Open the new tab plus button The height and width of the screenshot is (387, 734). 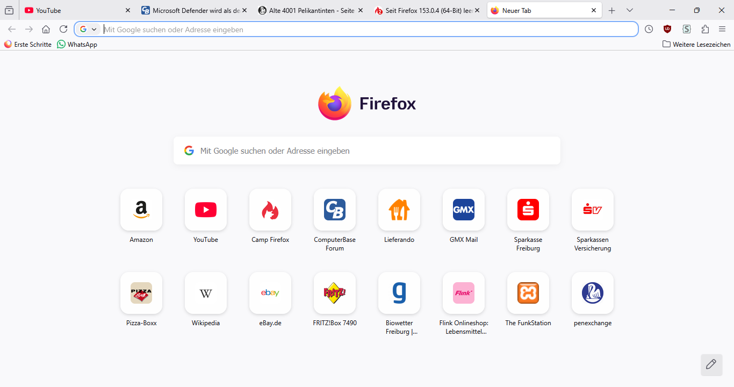(x=611, y=10)
